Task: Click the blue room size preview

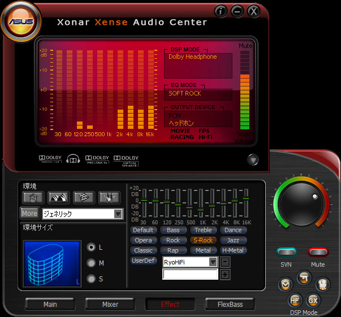Action: (52, 263)
